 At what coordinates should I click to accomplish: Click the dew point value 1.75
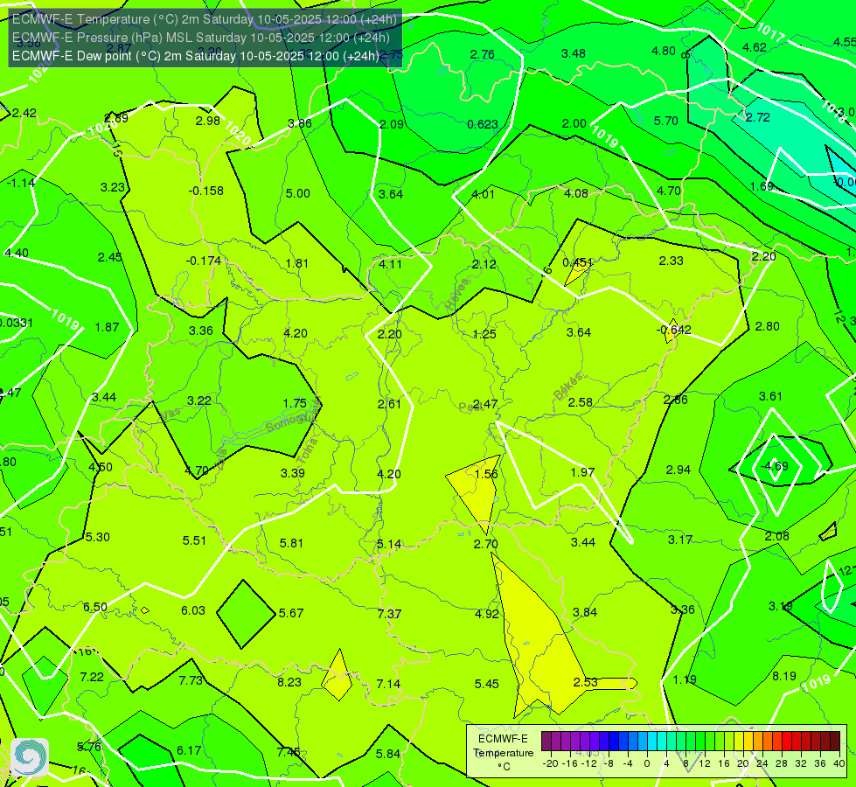295,403
